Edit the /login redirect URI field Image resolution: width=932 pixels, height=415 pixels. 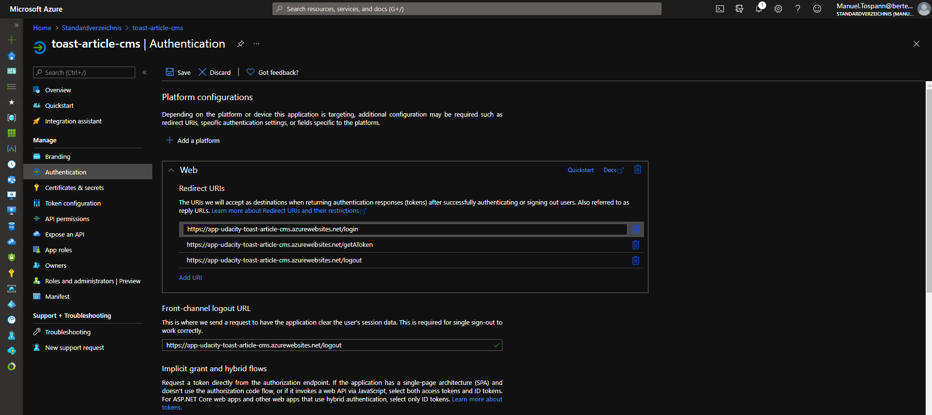405,229
